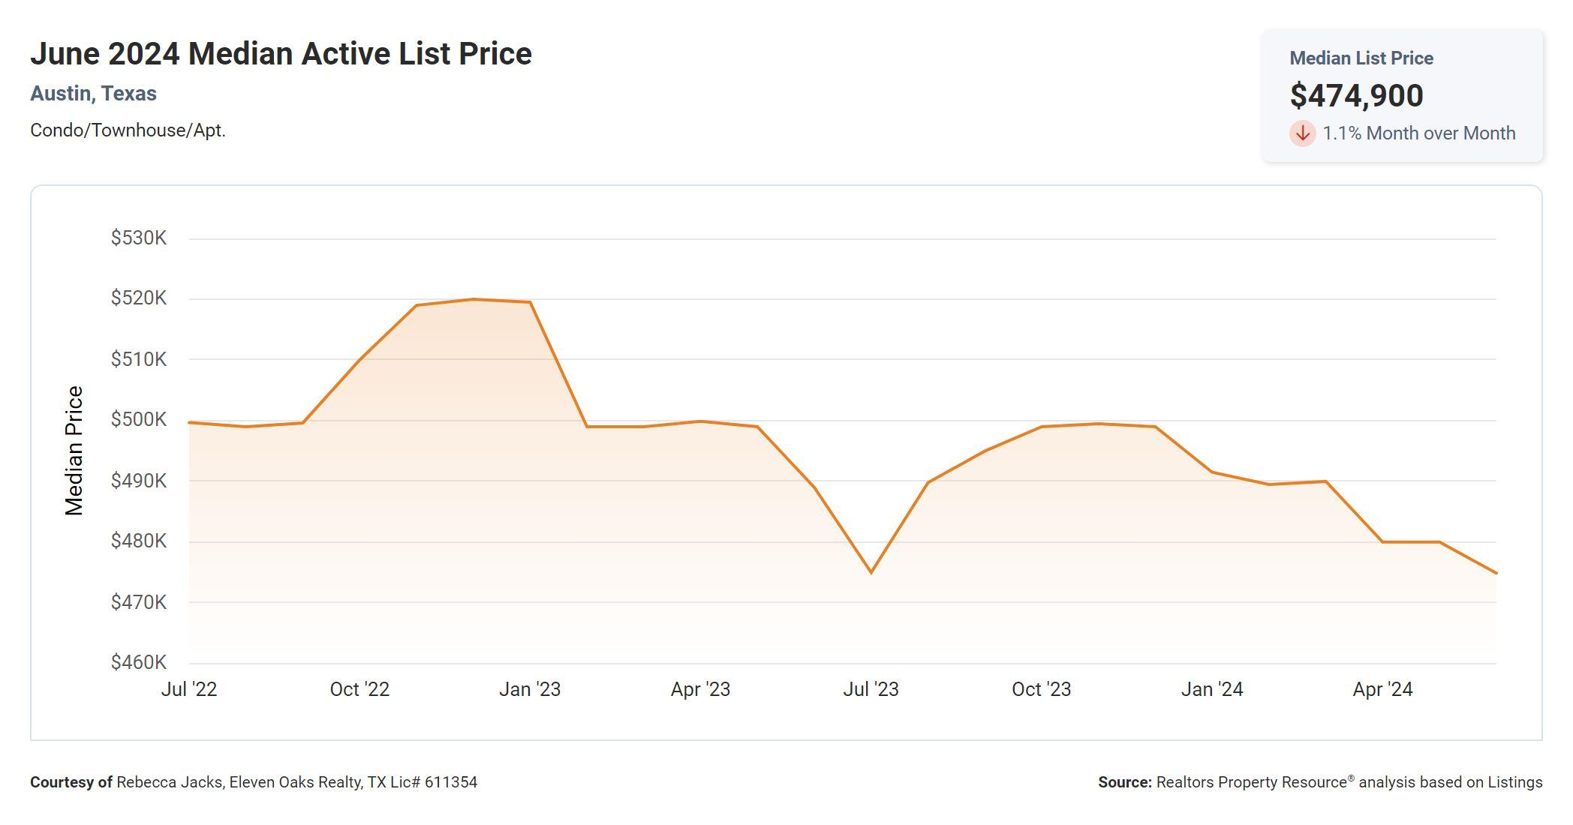Click the "Median List Price" card heading
This screenshot has height=825, width=1573.
(x=1361, y=58)
